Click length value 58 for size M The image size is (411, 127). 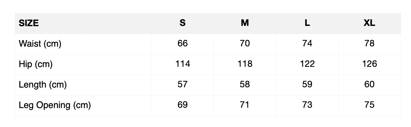[245, 85]
